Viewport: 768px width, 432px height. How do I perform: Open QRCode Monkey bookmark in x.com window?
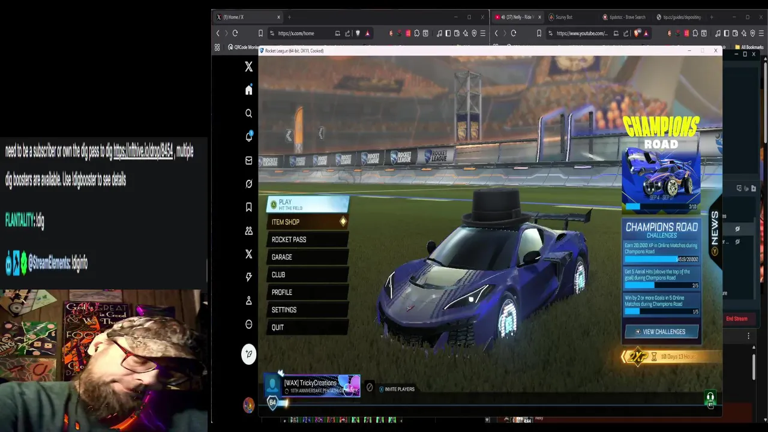[x=243, y=47]
